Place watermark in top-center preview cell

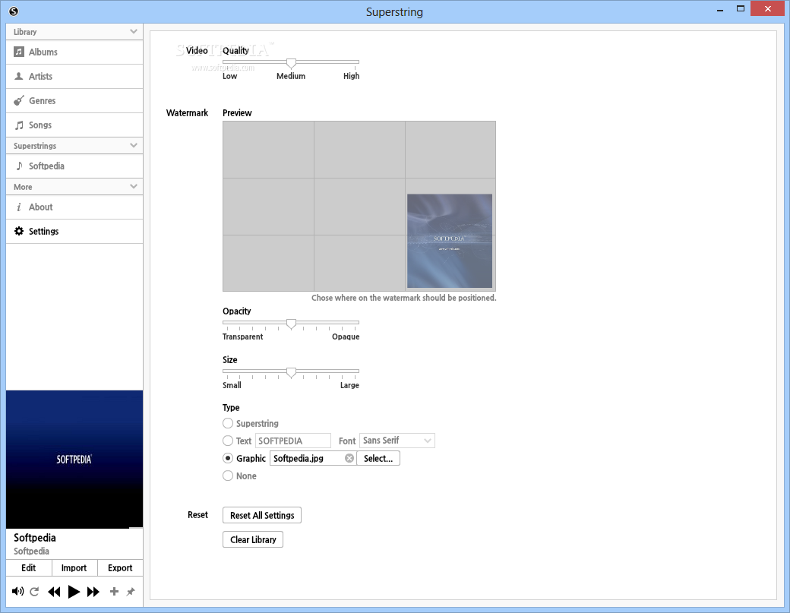click(360, 150)
